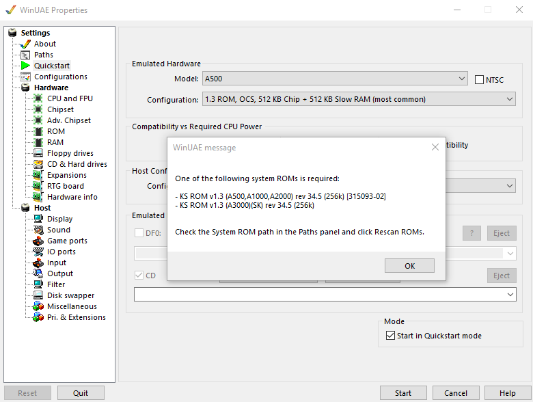Select Hardware category in settings tree
Screen dimensions: 533x402
coord(51,88)
